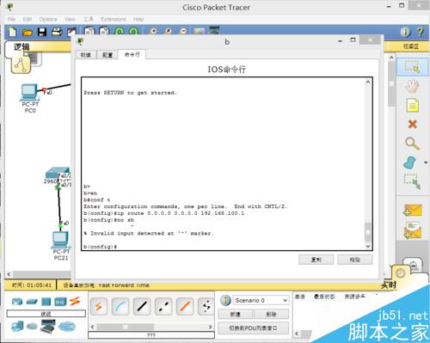The height and width of the screenshot is (343, 430).
Task: Choose the Custom Made Devices category
Action: 47,327
